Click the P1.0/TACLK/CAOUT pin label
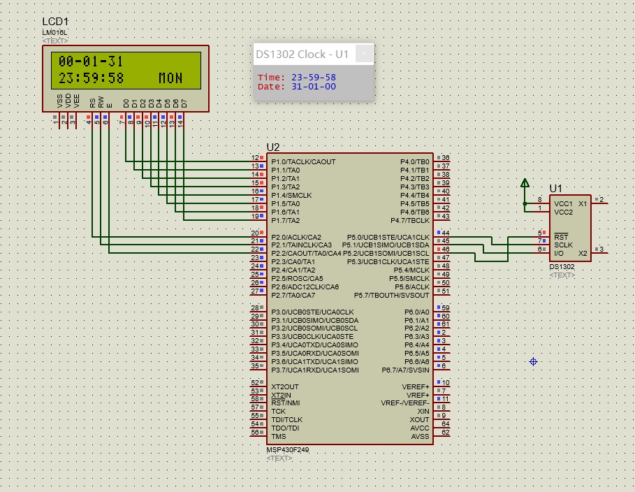This screenshot has height=492, width=635. [x=303, y=161]
